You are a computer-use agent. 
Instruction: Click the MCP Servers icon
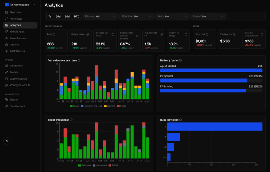(x=6, y=51)
